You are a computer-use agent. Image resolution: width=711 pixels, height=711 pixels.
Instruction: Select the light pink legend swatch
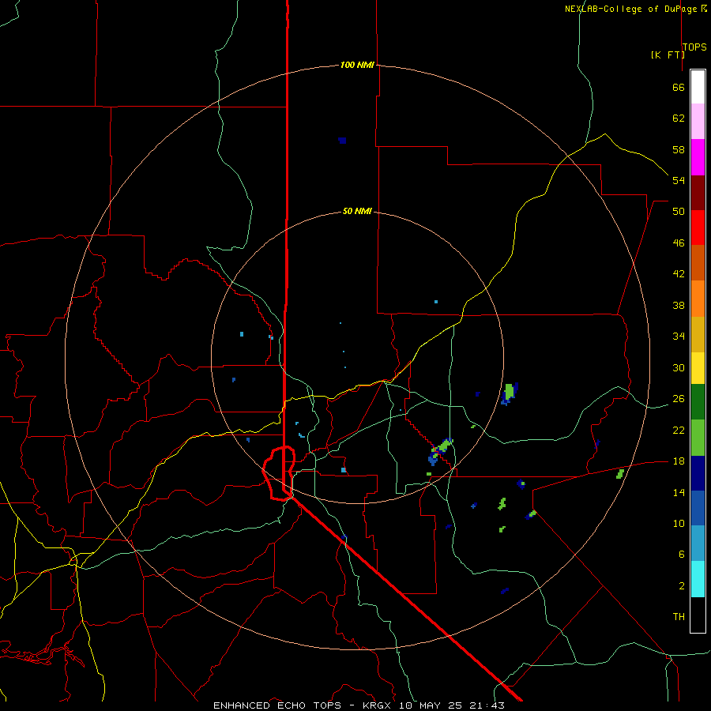(x=698, y=121)
